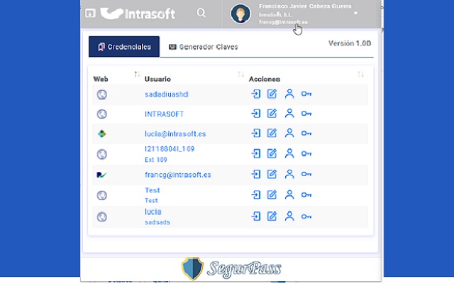
Task: Click user icon in Test row
Action: [x=289, y=195]
